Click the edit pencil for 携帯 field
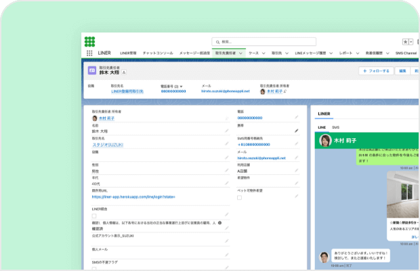420x271 pixels. (296, 129)
